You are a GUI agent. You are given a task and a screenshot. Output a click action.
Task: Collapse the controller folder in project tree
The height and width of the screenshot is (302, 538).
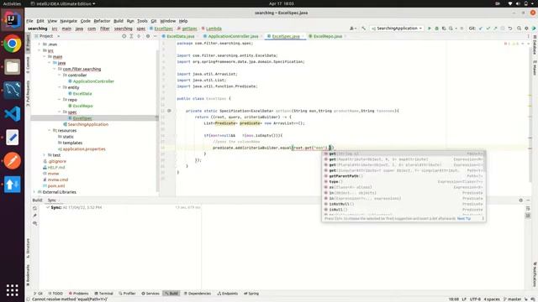pyautogui.click(x=60, y=75)
